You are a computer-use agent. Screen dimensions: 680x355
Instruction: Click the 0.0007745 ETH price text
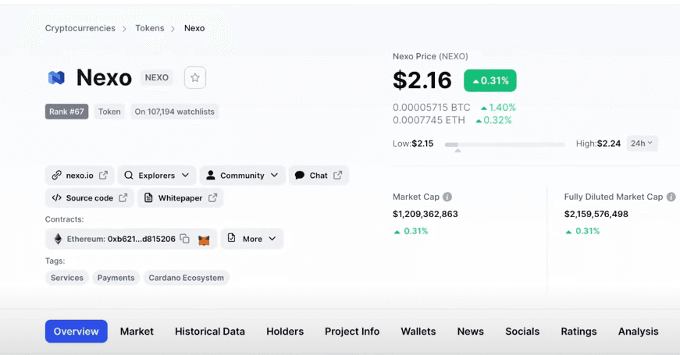(x=429, y=120)
